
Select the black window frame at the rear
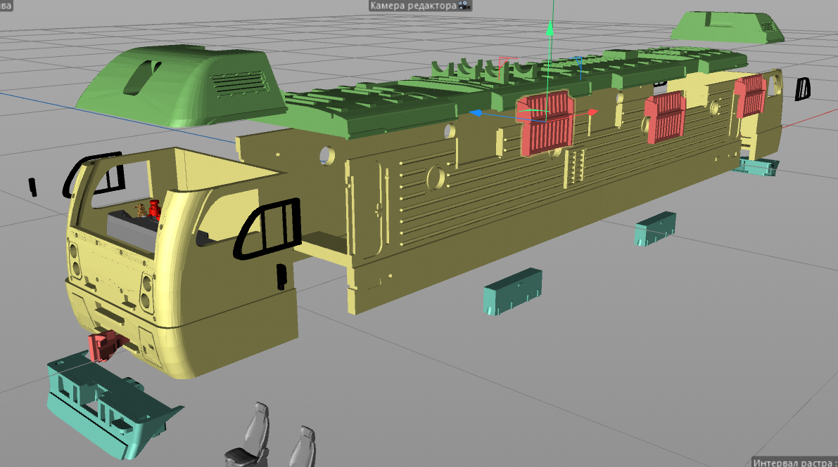(x=802, y=88)
